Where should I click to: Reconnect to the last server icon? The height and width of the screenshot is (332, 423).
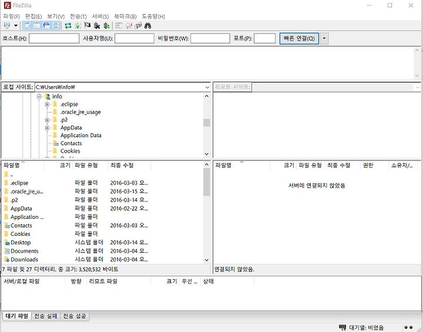click(x=106, y=26)
